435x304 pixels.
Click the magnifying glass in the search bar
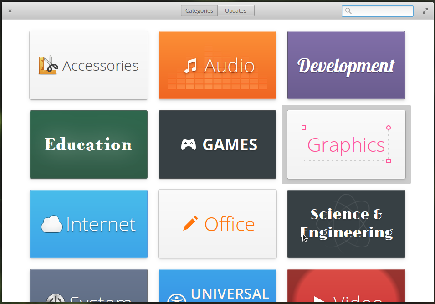(x=348, y=11)
